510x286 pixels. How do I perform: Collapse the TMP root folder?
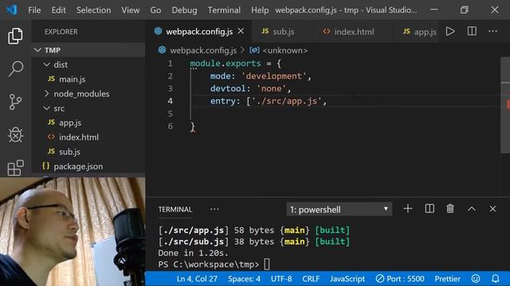(x=88, y=50)
